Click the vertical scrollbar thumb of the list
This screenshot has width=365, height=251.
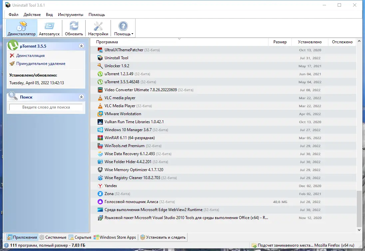[x=359, y=208]
